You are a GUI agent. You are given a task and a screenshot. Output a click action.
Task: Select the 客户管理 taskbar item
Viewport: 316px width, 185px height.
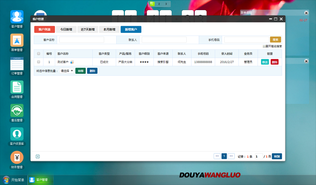coord(40,180)
